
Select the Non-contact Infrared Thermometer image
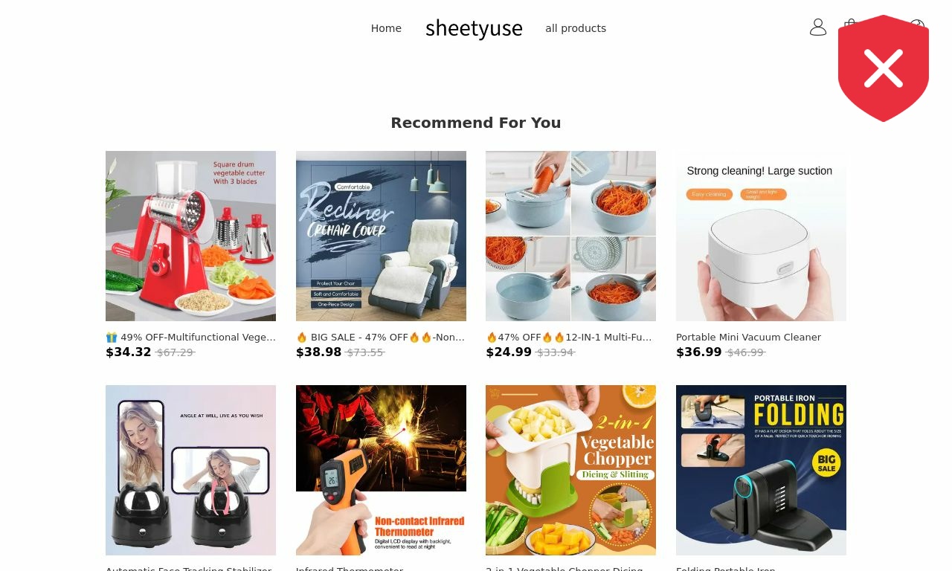[x=381, y=470]
